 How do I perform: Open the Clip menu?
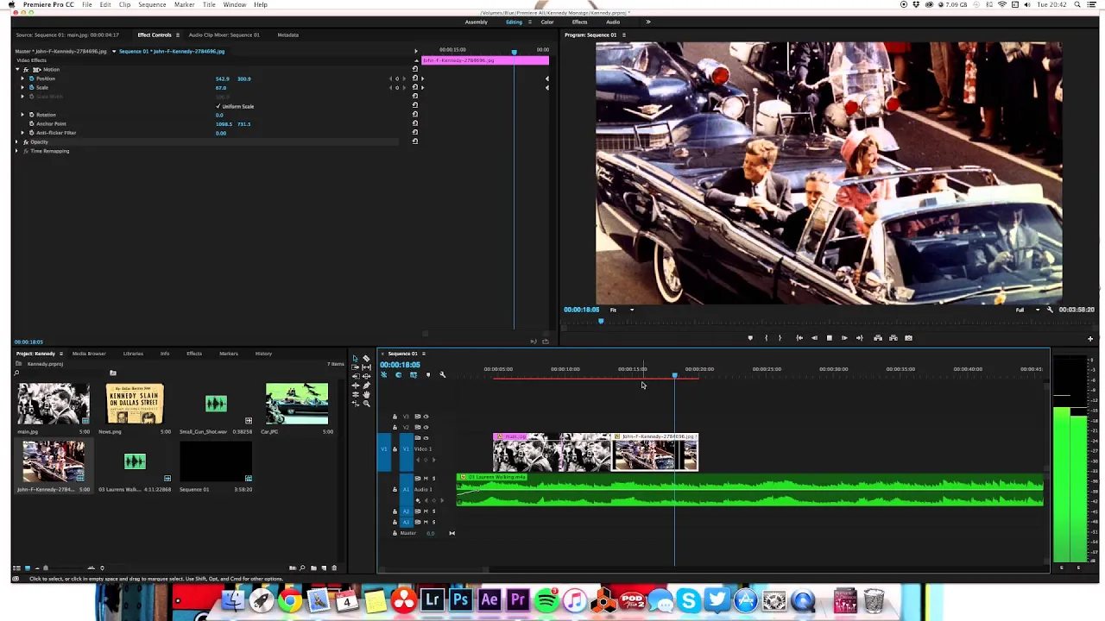pyautogui.click(x=124, y=4)
